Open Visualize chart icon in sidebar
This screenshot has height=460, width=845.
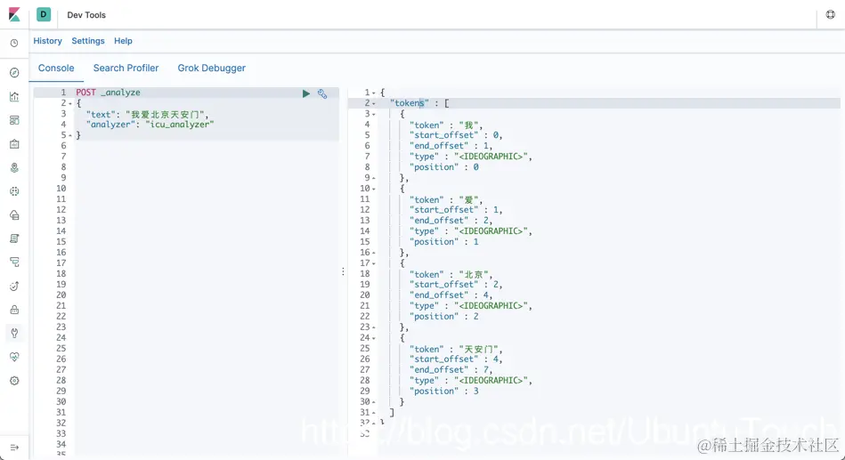tap(14, 96)
